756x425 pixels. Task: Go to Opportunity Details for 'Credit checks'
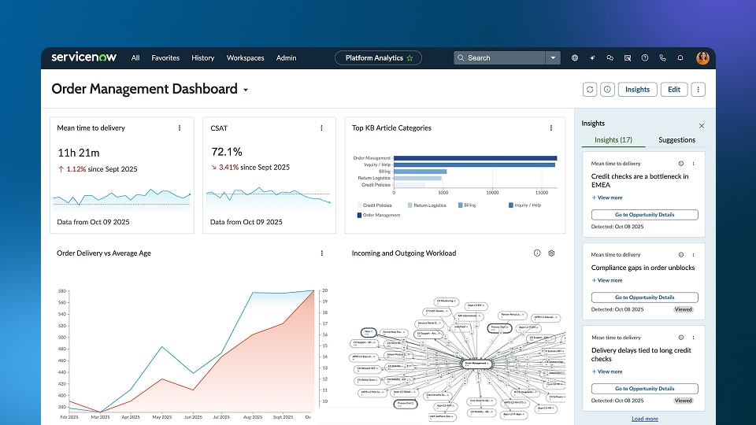645,214
